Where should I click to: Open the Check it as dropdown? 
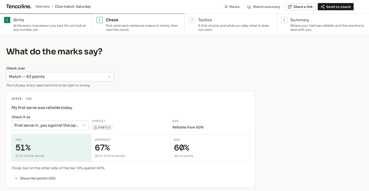tap(50, 125)
